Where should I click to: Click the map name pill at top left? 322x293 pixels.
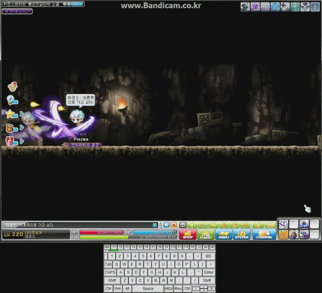click(x=43, y=4)
